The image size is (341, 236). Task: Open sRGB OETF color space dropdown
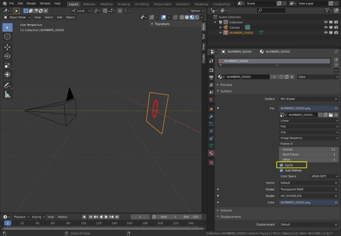324,176
